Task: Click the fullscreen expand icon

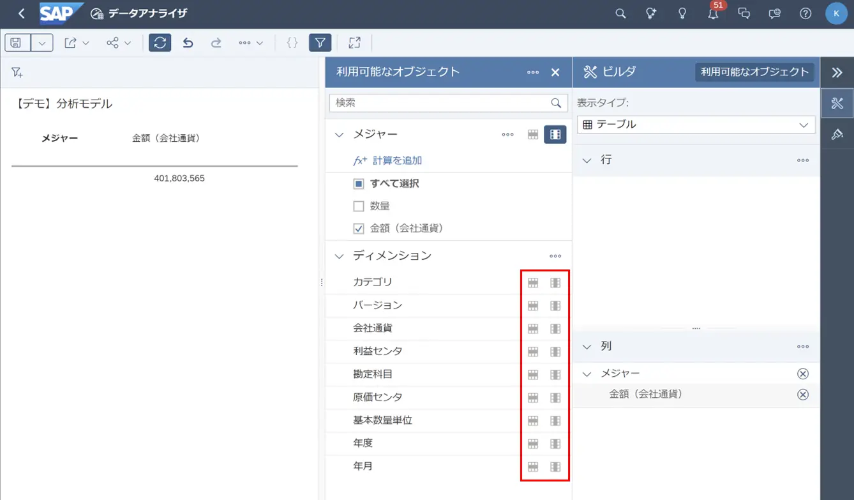Action: coord(355,43)
